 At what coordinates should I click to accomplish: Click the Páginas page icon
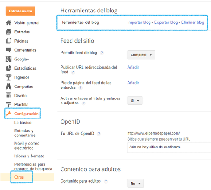pos(9,41)
